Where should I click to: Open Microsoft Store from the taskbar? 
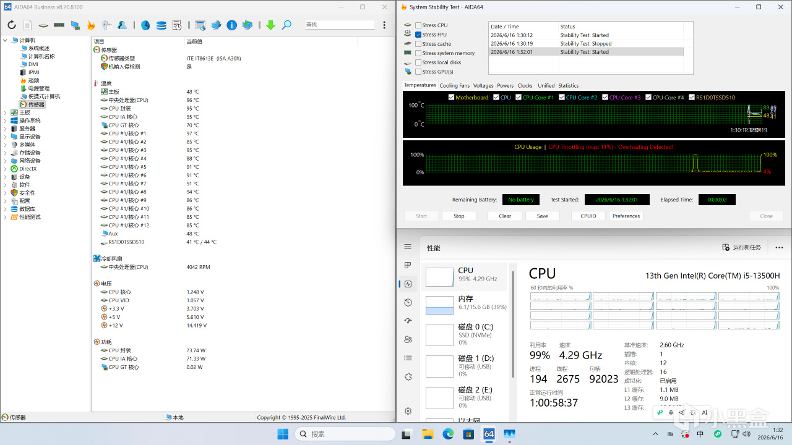click(x=468, y=434)
